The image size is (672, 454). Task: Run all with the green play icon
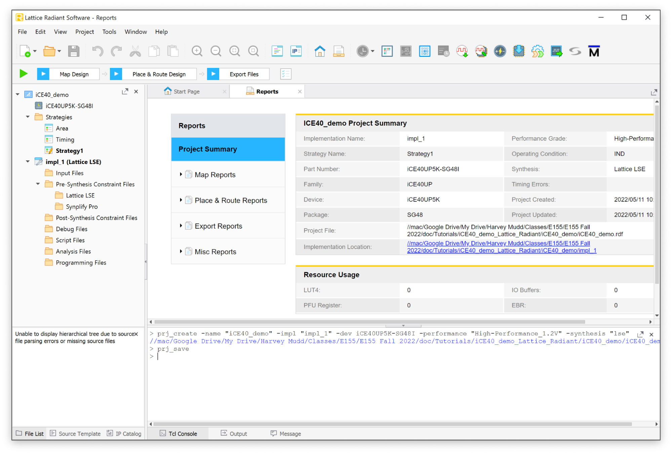[x=24, y=74]
